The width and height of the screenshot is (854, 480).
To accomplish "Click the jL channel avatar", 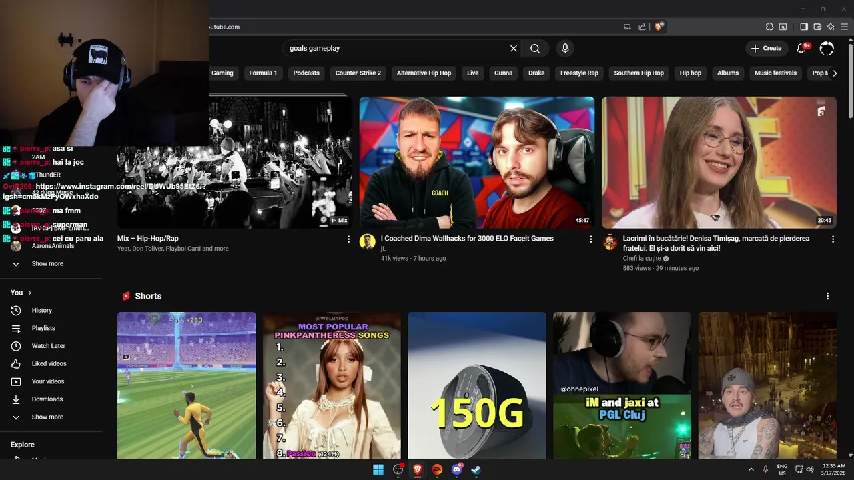I will (x=368, y=241).
